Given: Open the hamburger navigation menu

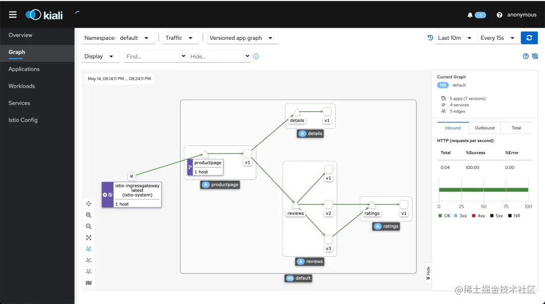Looking at the screenshot, I should tap(13, 15).
